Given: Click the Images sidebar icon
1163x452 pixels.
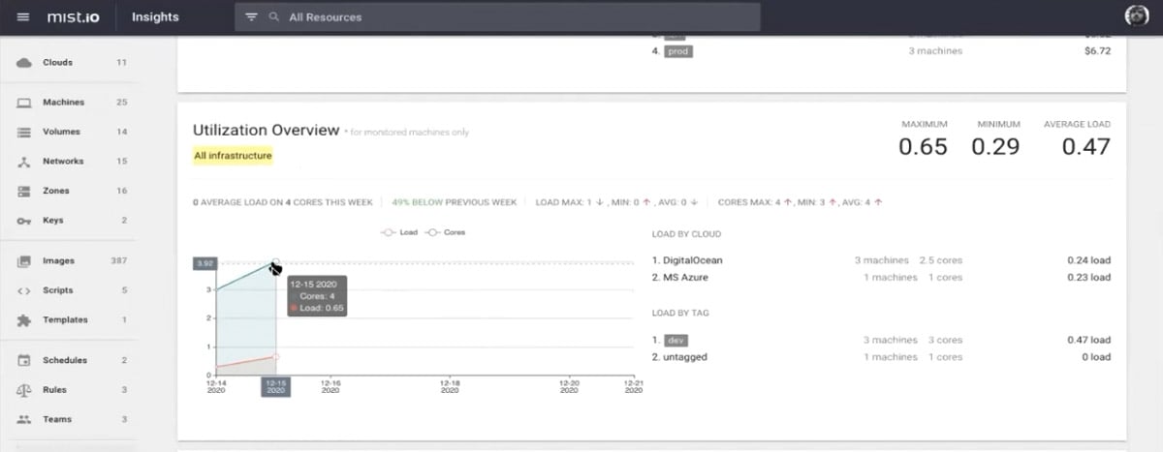Looking at the screenshot, I should pos(24,261).
